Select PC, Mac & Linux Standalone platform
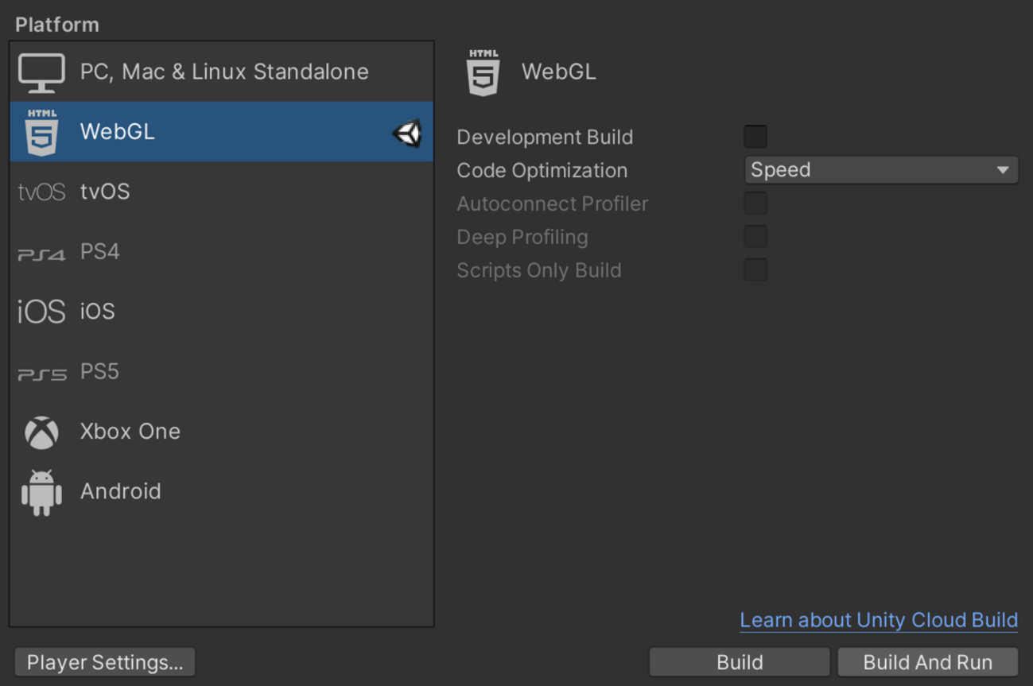The height and width of the screenshot is (686, 1033). (x=224, y=72)
